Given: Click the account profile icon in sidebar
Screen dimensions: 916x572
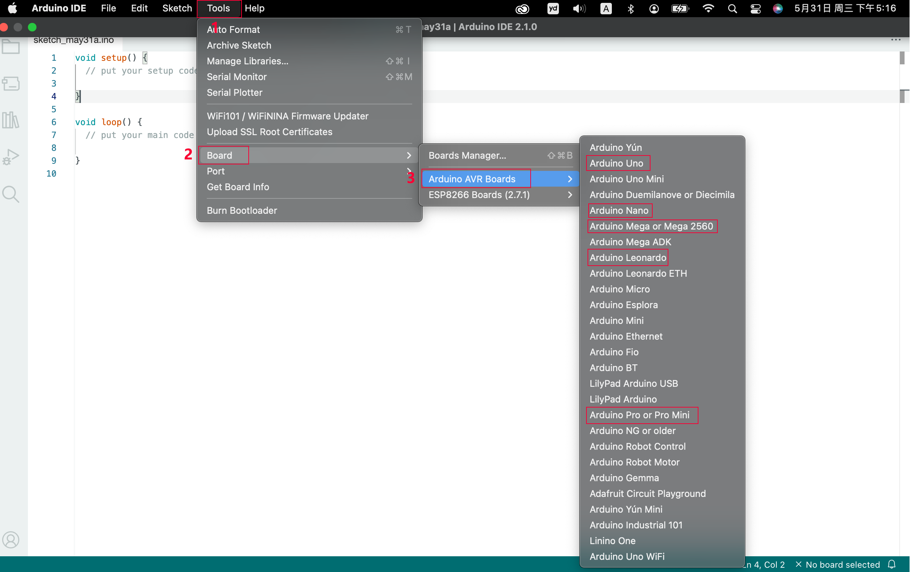Looking at the screenshot, I should (11, 540).
